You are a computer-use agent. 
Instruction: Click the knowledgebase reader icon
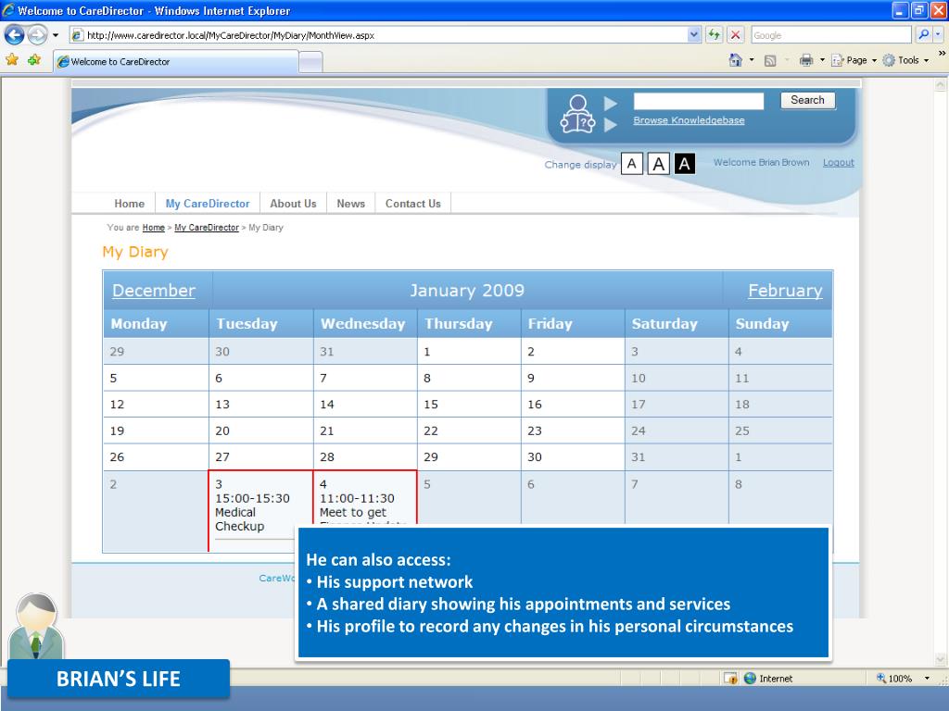577,114
